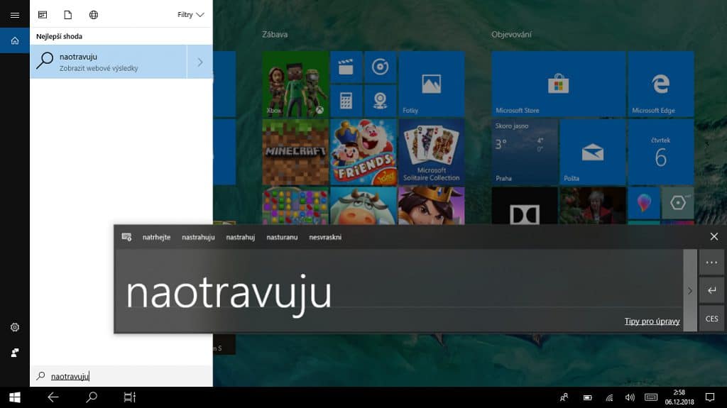The height and width of the screenshot is (408, 727).
Task: Filter results by documents icon
Action: click(67, 15)
